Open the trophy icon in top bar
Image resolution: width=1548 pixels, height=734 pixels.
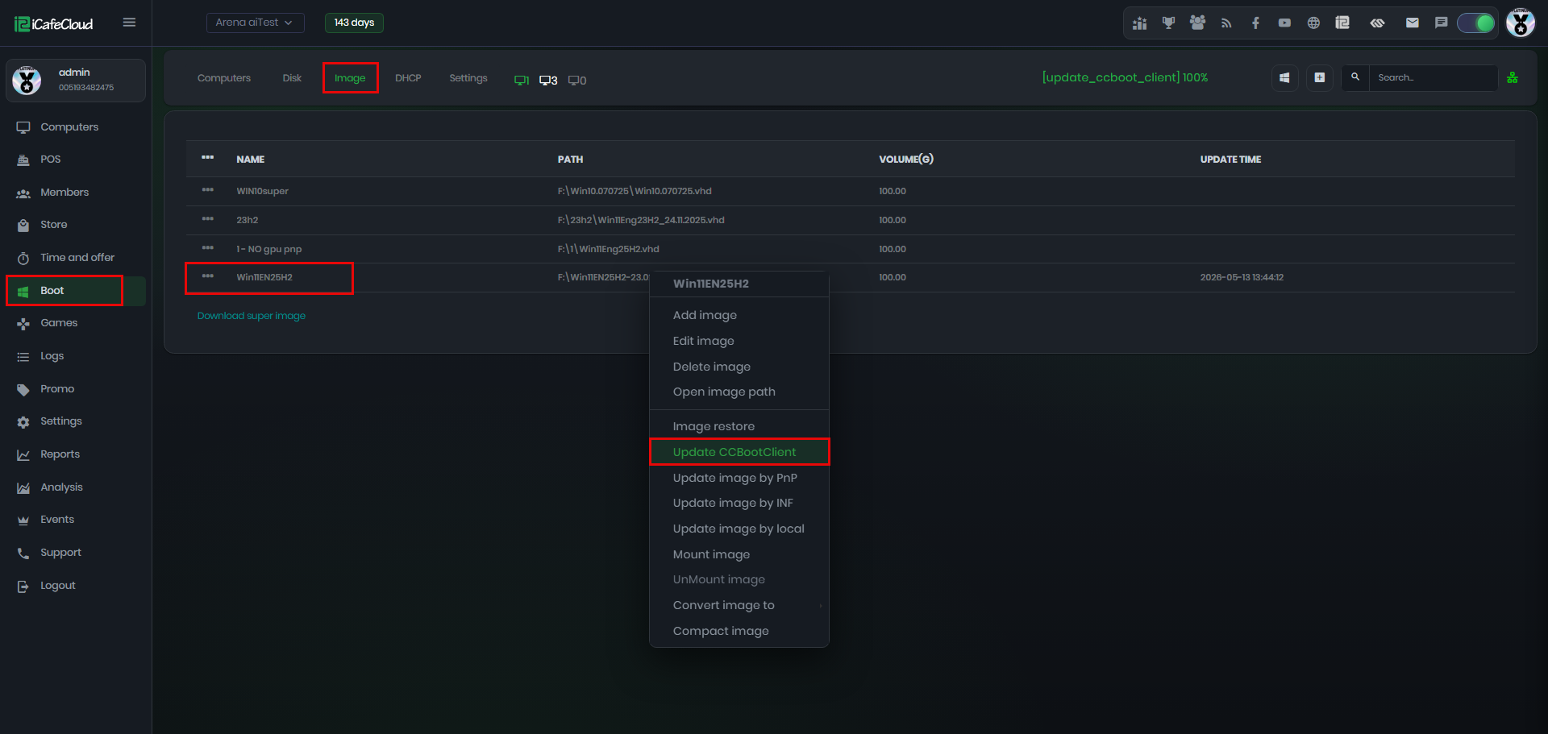[1168, 23]
